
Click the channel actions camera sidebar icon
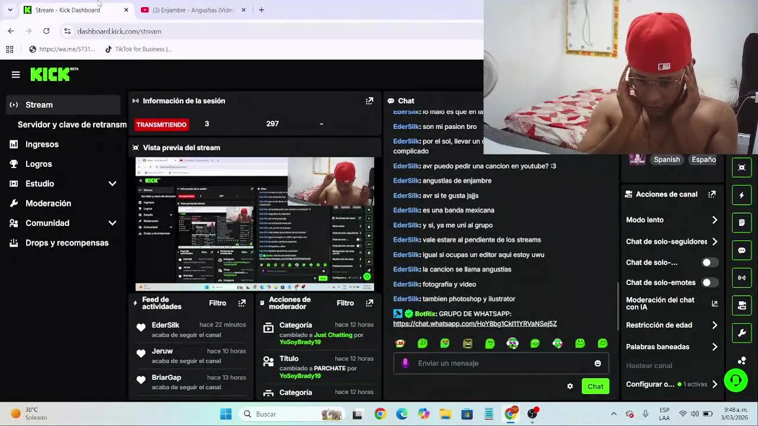click(741, 305)
